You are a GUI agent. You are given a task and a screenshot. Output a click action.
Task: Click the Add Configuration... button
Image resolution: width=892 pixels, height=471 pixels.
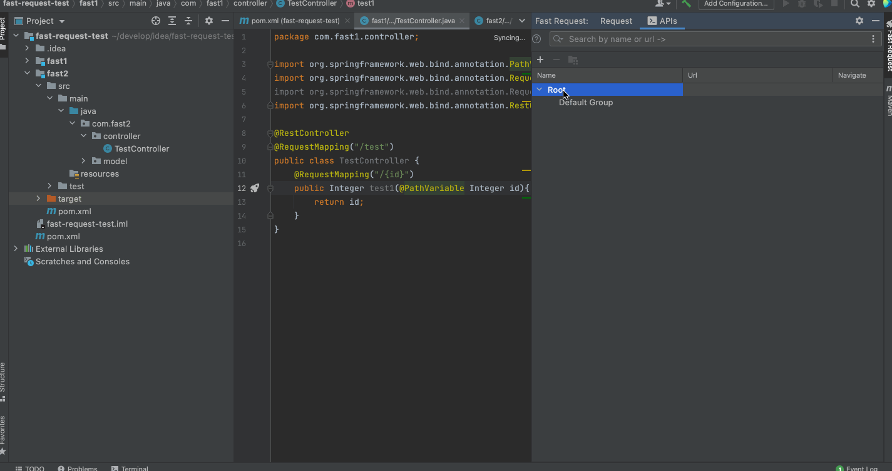(x=736, y=4)
